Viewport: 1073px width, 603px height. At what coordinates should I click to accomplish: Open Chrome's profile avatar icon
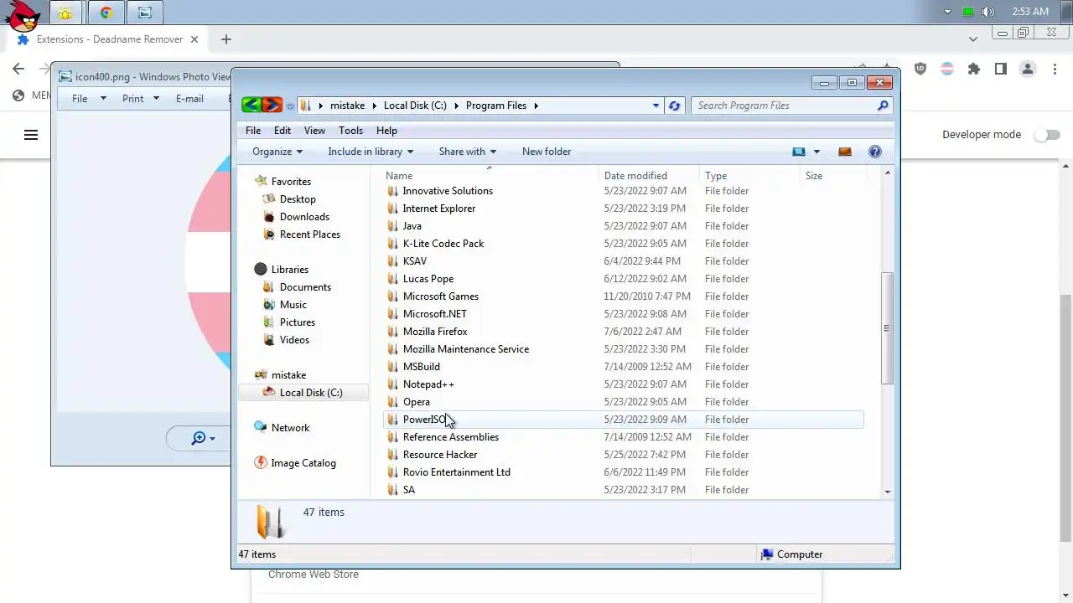(x=1028, y=70)
